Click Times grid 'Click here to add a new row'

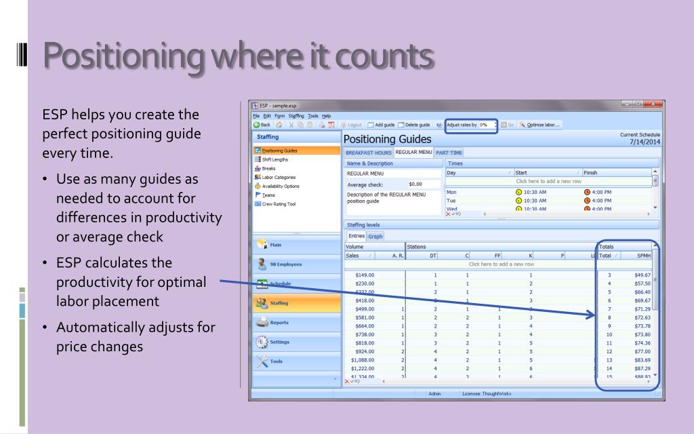(x=548, y=181)
